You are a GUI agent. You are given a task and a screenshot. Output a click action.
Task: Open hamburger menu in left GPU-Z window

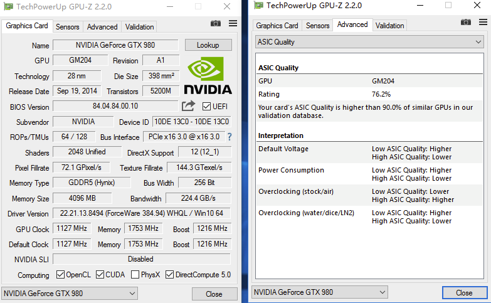click(x=233, y=23)
